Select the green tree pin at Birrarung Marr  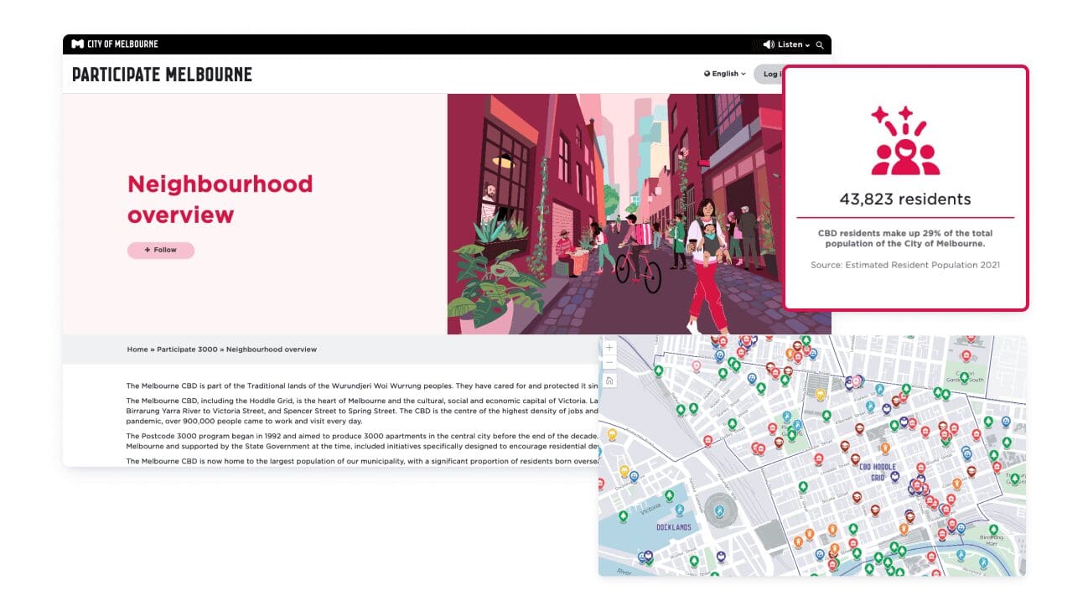click(993, 531)
